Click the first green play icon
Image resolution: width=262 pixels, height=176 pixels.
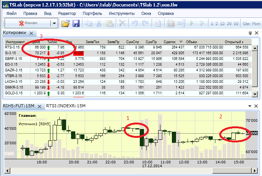pyautogui.click(x=192, y=23)
